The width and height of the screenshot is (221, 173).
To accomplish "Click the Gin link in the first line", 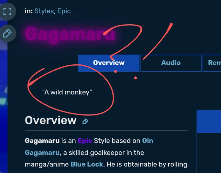I will pyautogui.click(x=148, y=141).
